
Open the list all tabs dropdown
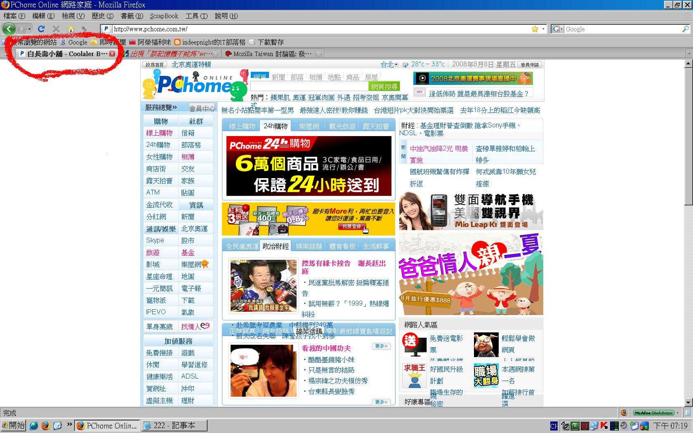(x=688, y=54)
